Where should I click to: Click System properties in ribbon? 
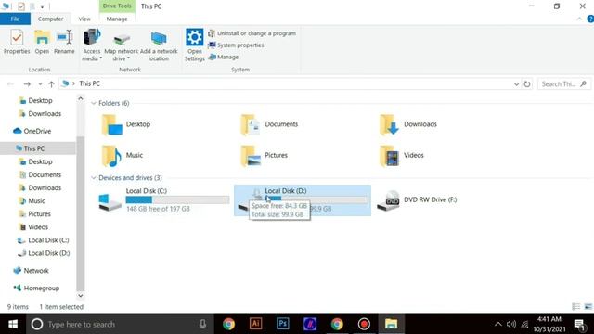pyautogui.click(x=236, y=45)
